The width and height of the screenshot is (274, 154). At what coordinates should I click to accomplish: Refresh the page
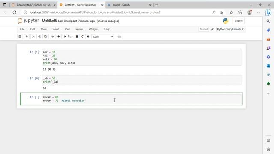pyautogui.click(x=14, y=12)
